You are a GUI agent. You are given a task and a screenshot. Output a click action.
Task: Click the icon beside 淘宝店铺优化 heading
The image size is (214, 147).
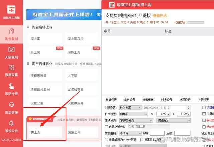(28, 64)
